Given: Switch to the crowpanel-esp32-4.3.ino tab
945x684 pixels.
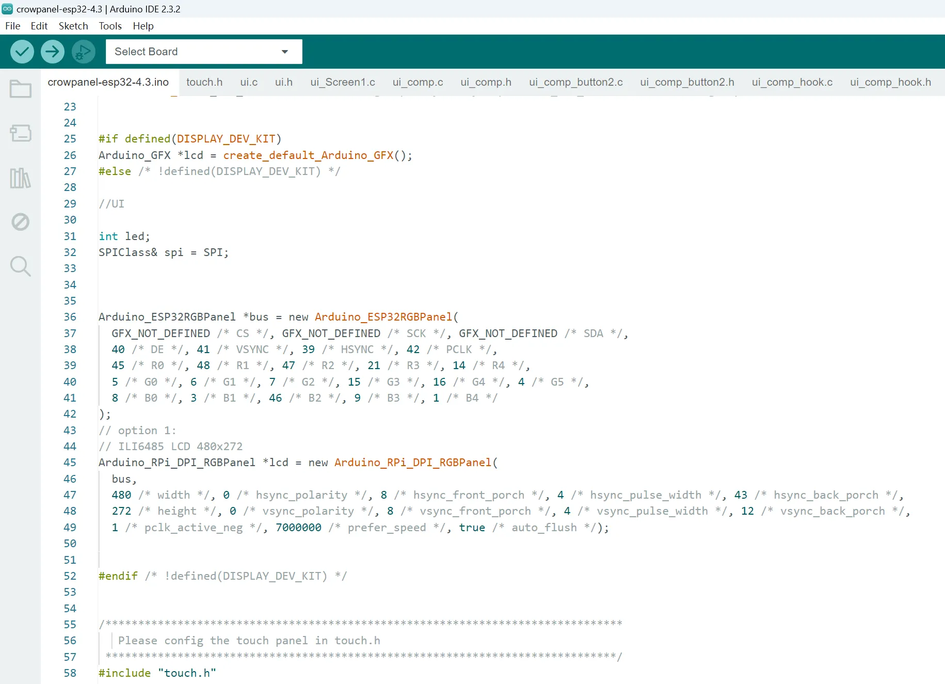Looking at the screenshot, I should 108,82.
